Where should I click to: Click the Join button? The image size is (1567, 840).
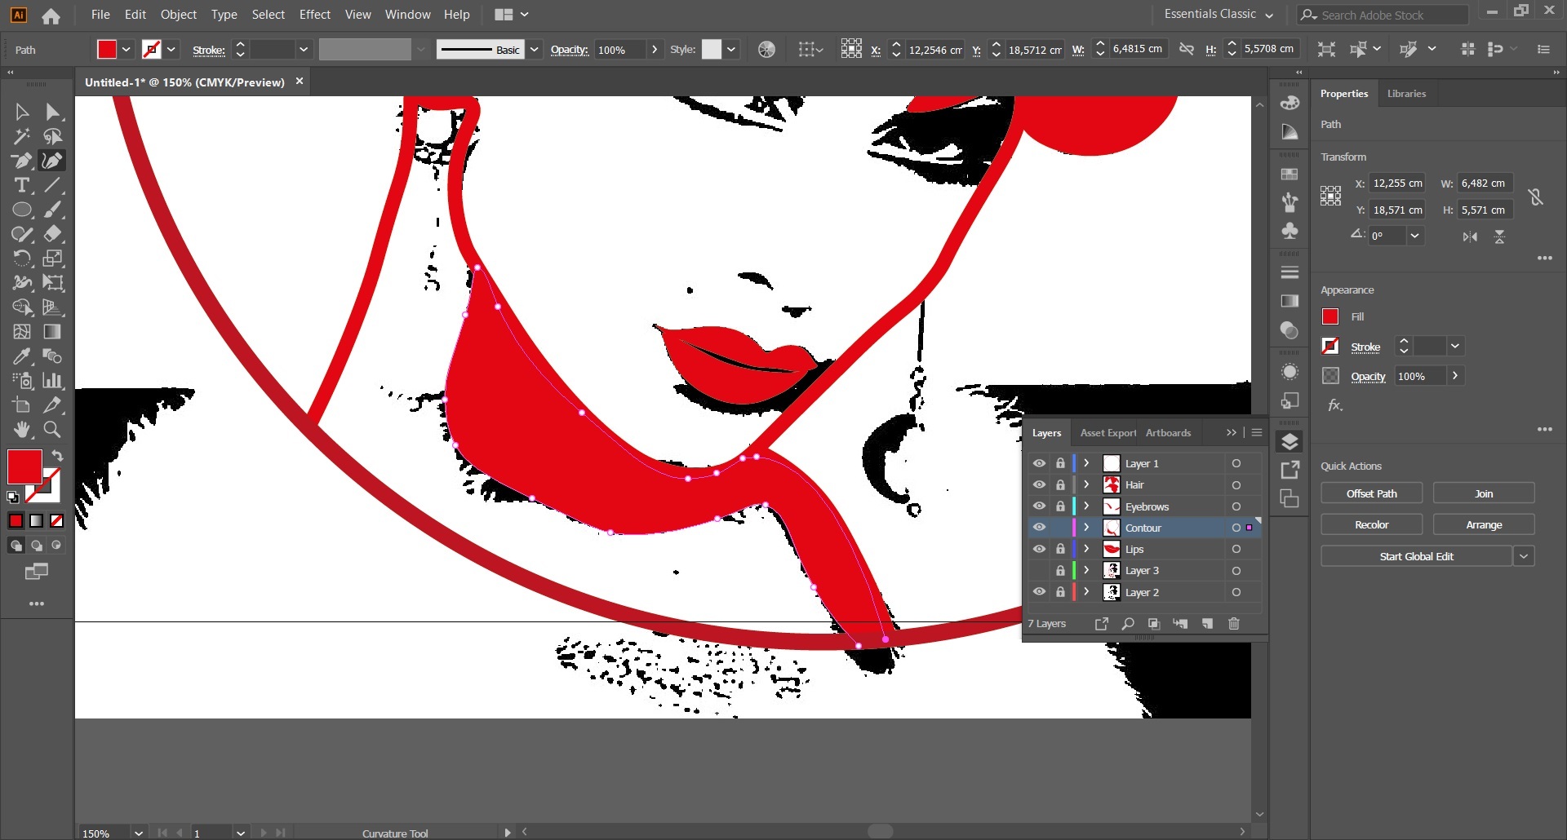pyautogui.click(x=1484, y=493)
